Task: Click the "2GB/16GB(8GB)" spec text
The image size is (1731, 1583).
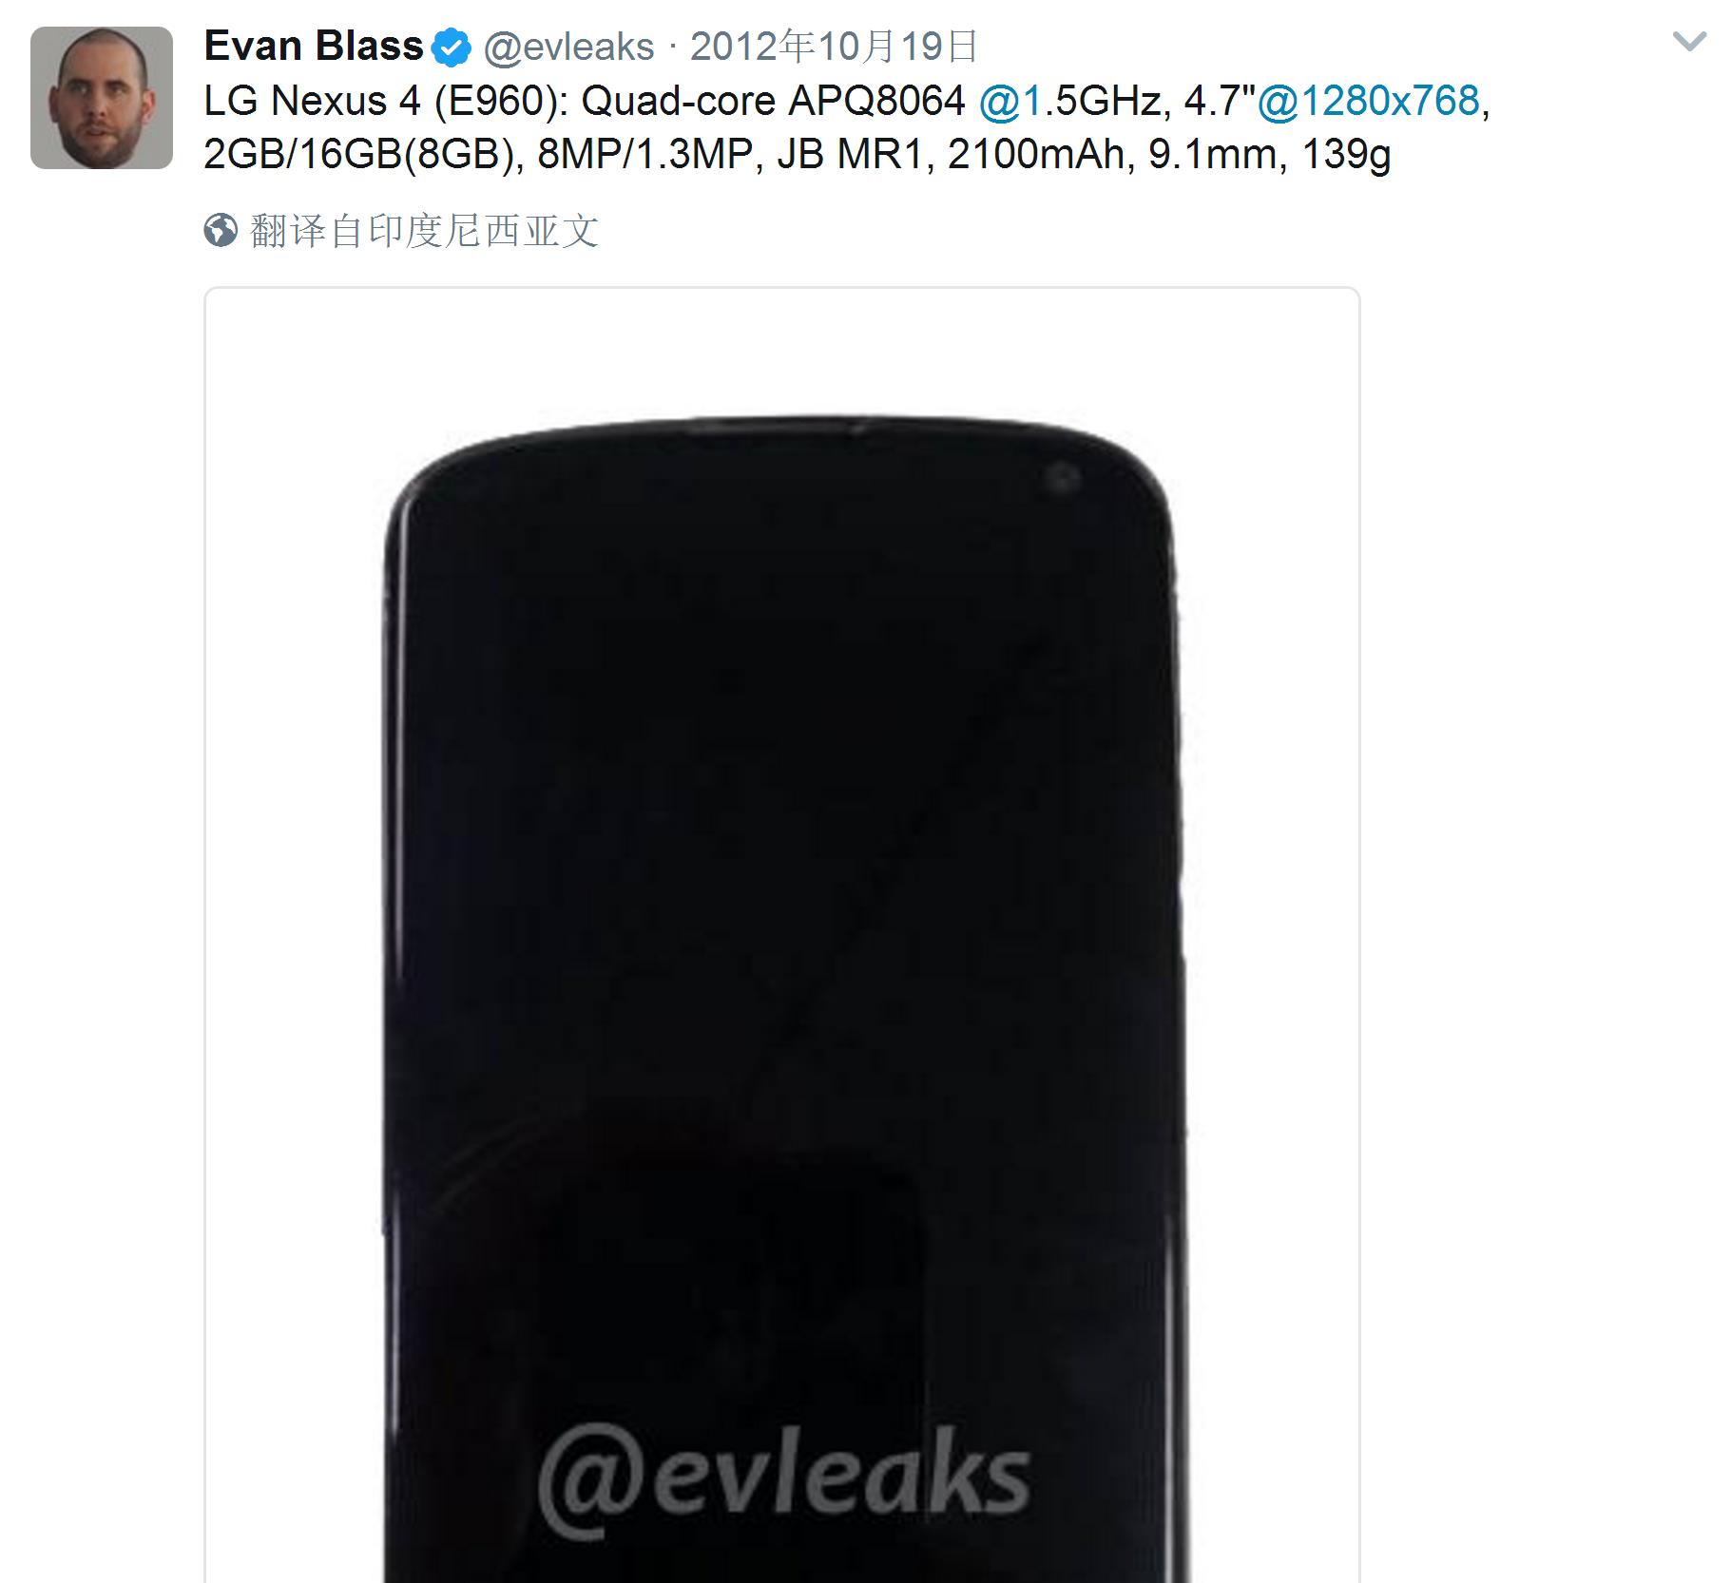Action: [x=360, y=154]
